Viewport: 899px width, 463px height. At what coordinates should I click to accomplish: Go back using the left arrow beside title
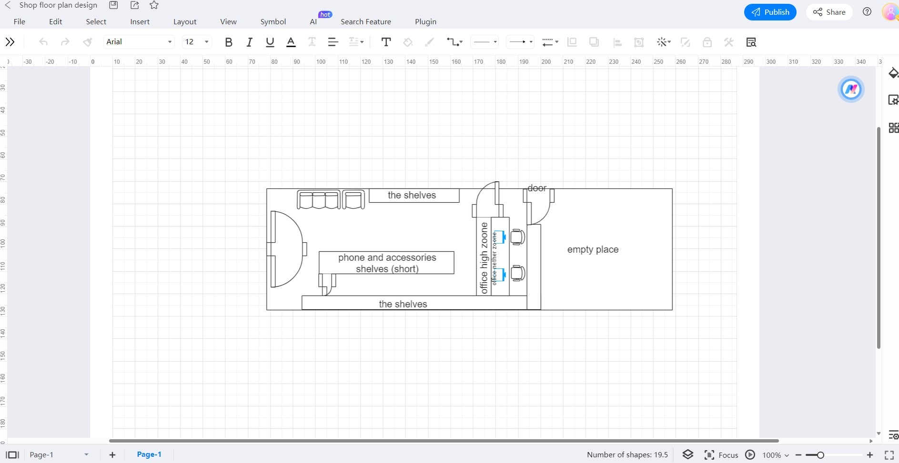tap(8, 5)
